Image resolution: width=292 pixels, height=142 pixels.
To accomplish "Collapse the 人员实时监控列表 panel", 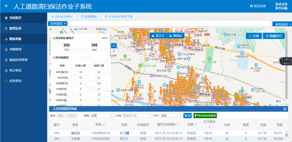I will [x=285, y=109].
